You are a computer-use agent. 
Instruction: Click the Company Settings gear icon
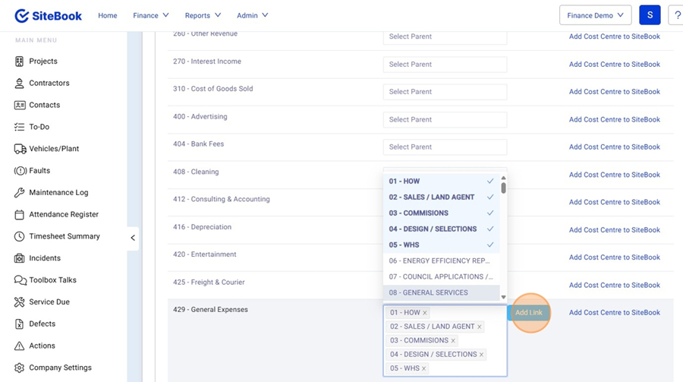click(20, 368)
